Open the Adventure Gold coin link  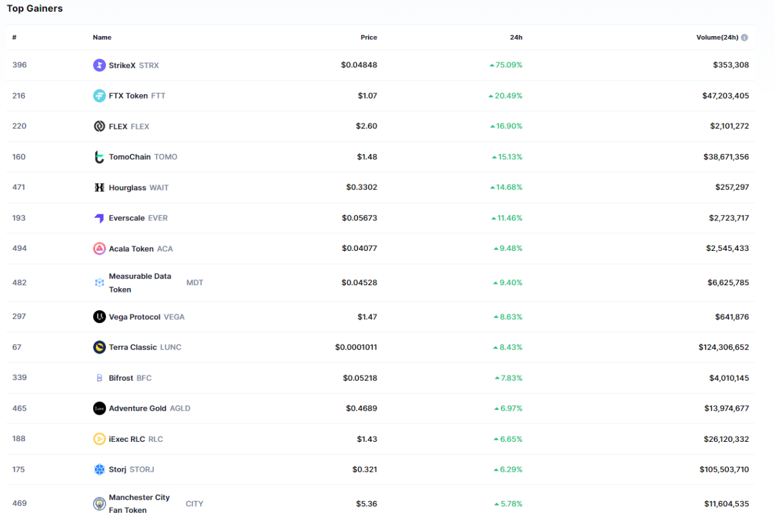138,408
